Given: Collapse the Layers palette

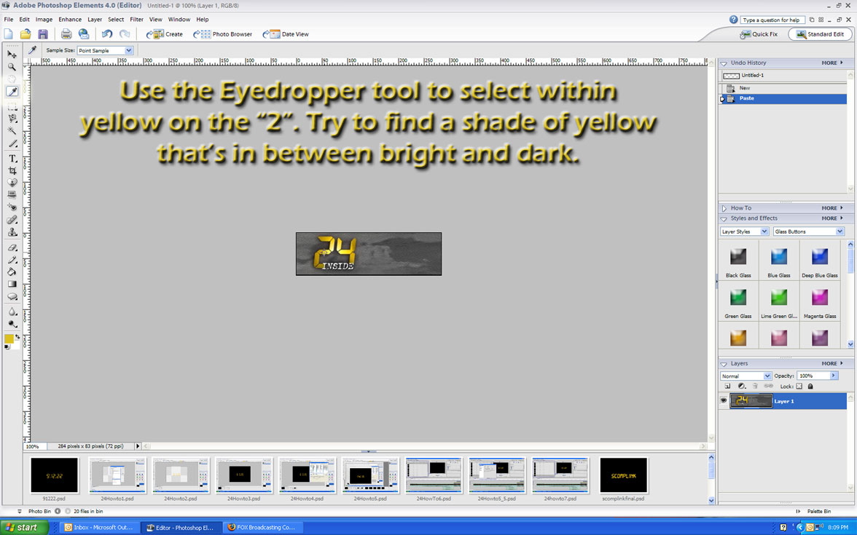Looking at the screenshot, I should pyautogui.click(x=724, y=364).
